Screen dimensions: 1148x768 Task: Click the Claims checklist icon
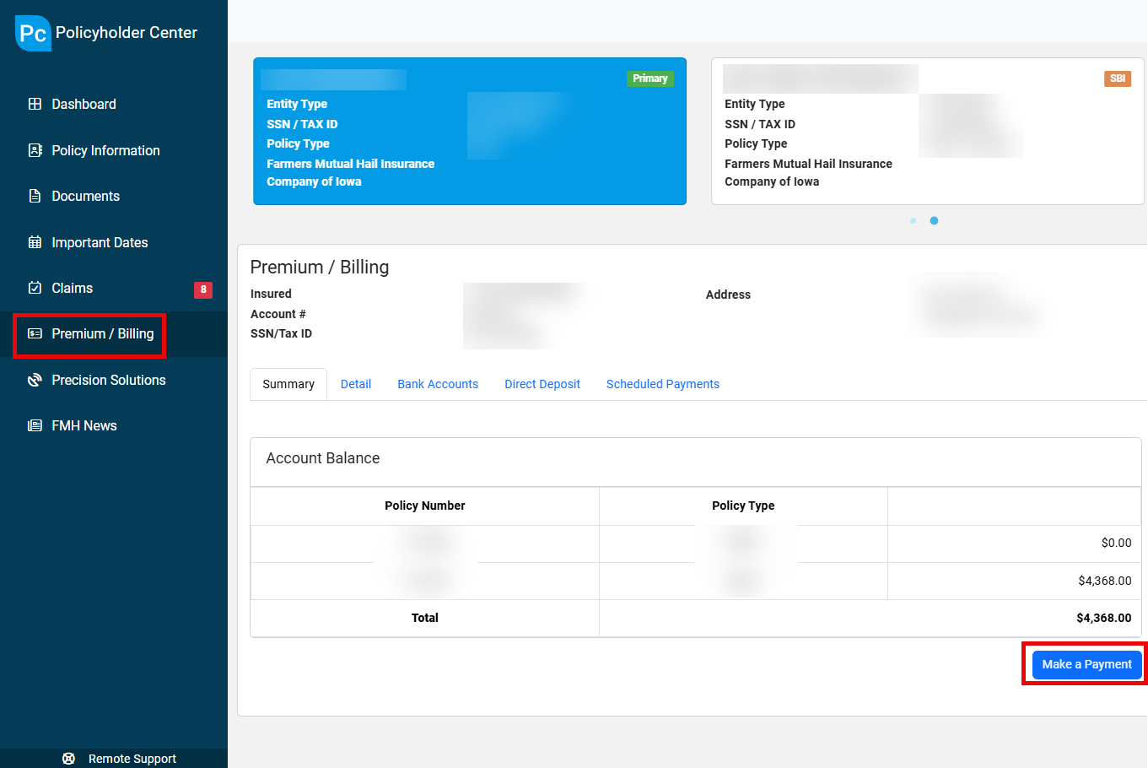tap(35, 288)
